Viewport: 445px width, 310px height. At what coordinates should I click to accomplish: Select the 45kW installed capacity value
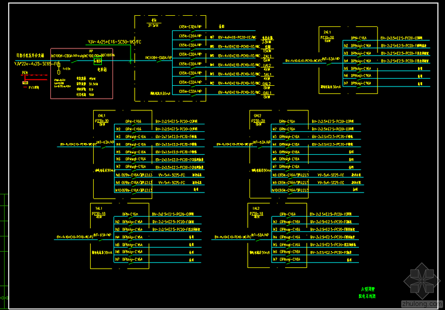click(x=93, y=79)
